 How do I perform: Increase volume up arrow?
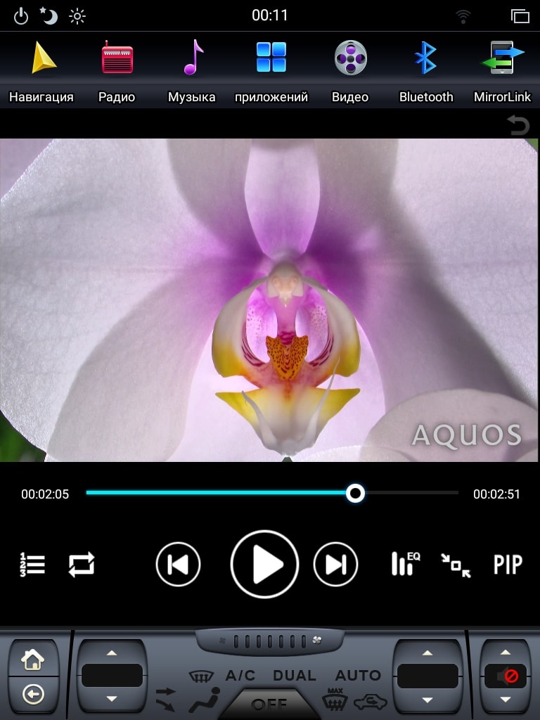505,652
